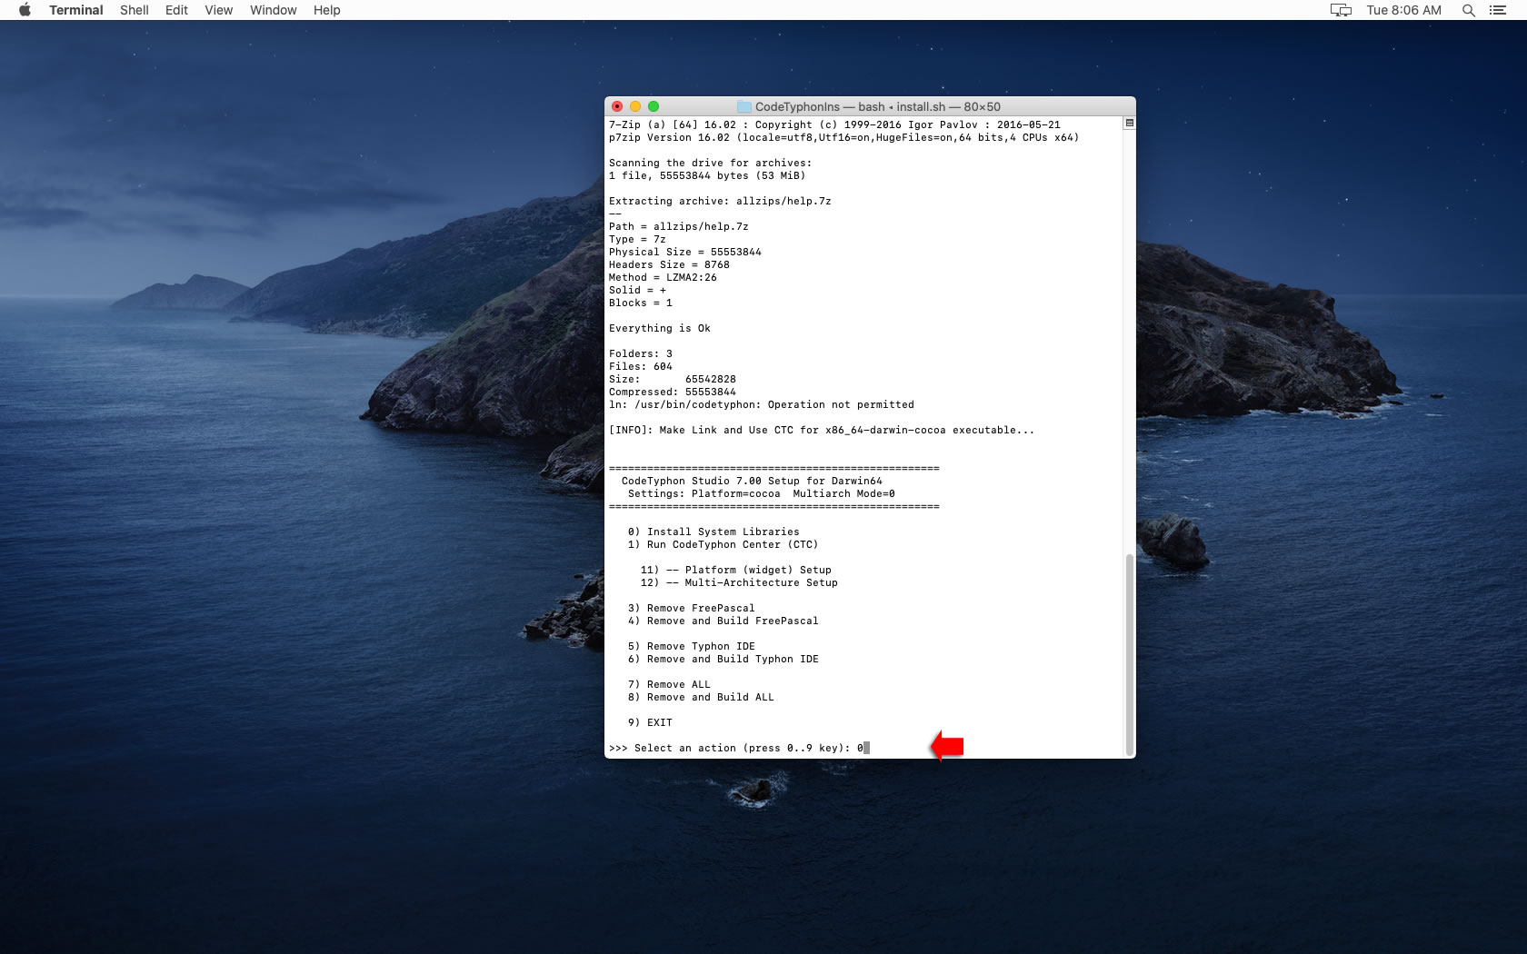Click the '7-Zip (a) [64] 16.02' copyright line
Viewport: 1527px width, 954px height.
click(834, 124)
